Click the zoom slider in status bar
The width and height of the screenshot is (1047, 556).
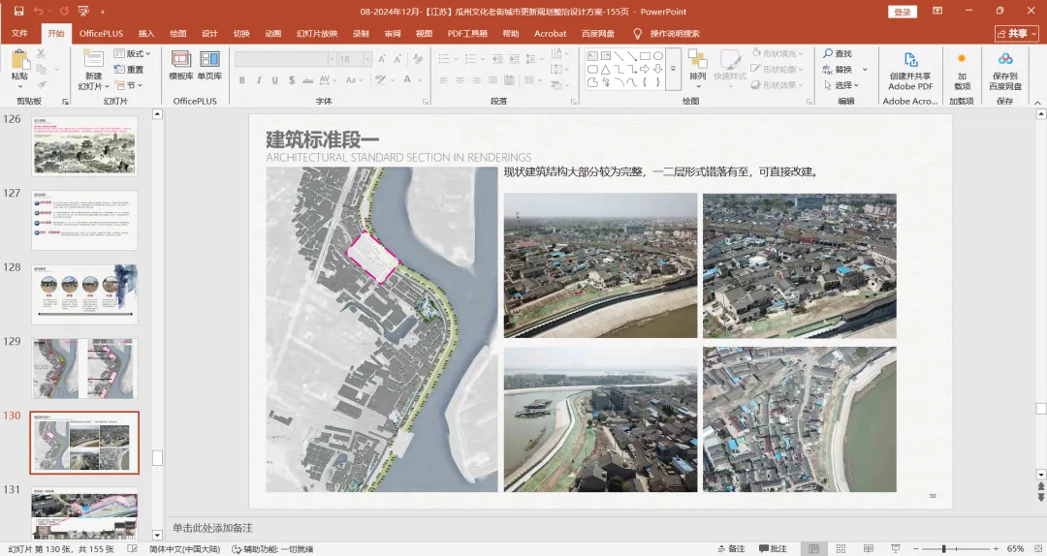pyautogui.click(x=944, y=548)
